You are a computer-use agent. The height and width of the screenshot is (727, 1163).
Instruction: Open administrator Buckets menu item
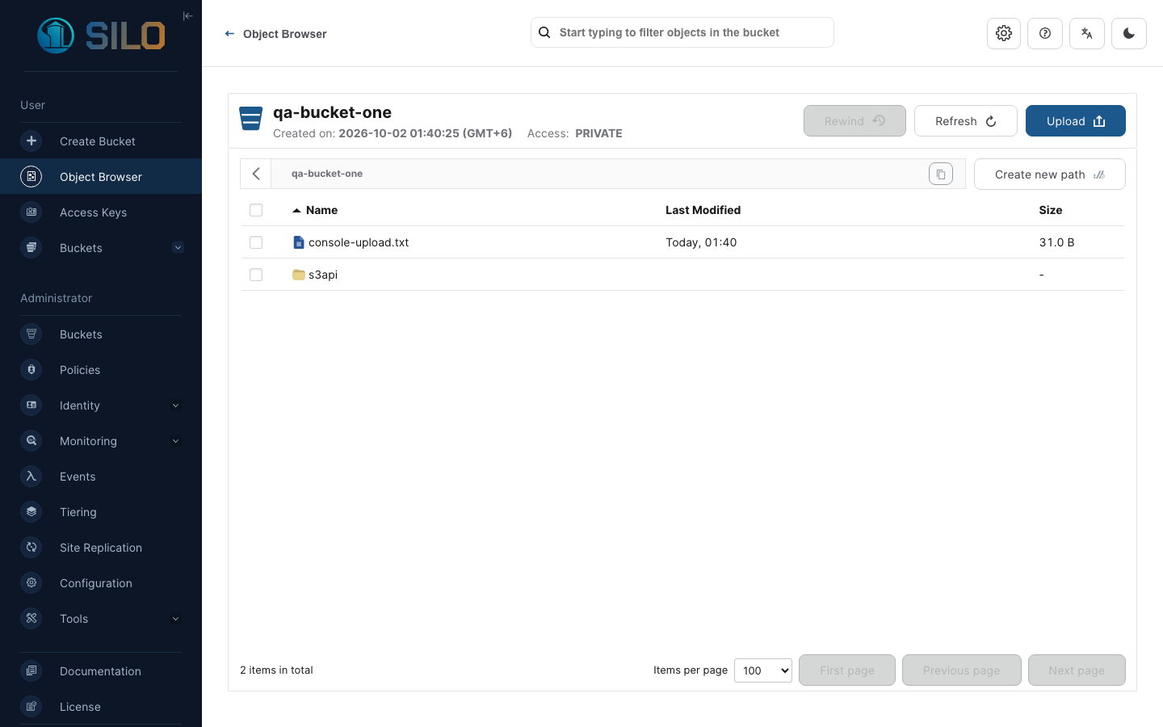[x=101, y=334]
